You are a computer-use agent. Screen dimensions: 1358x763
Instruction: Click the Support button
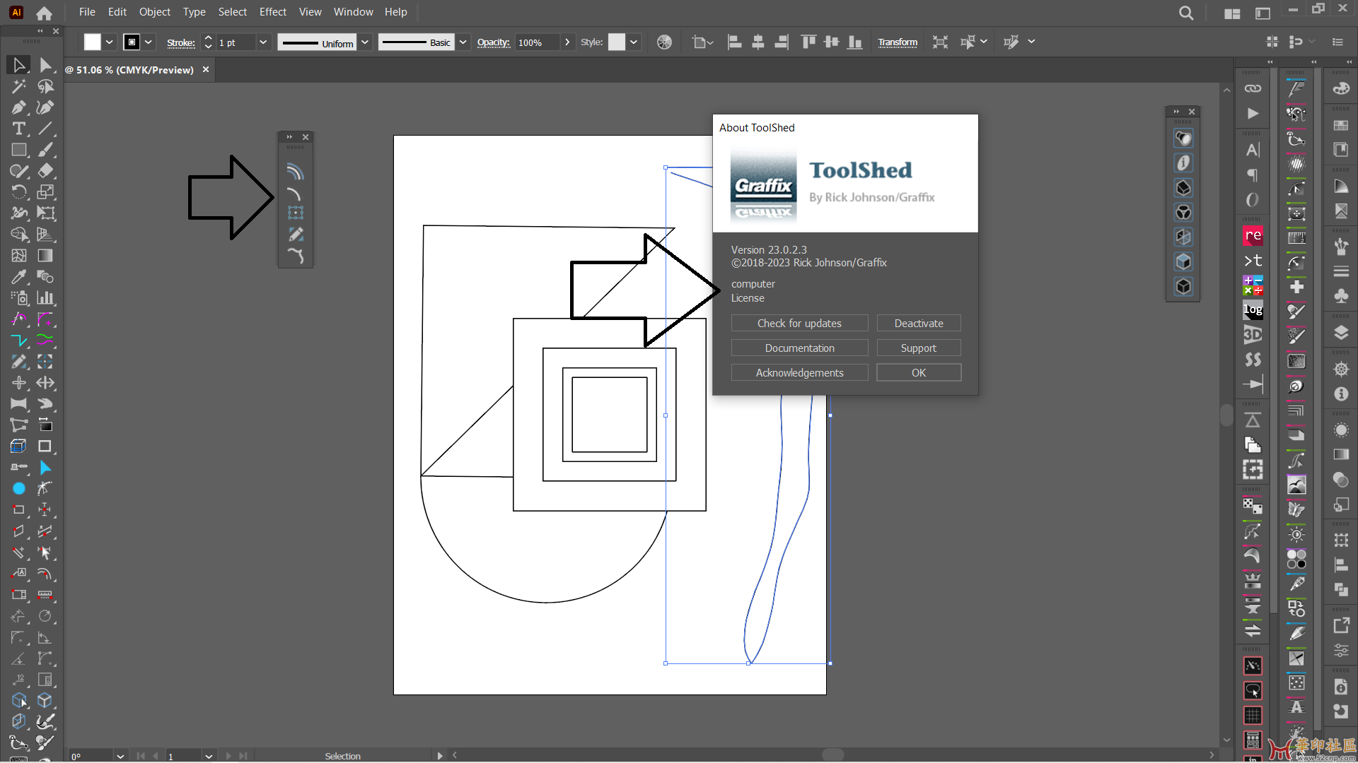point(919,348)
